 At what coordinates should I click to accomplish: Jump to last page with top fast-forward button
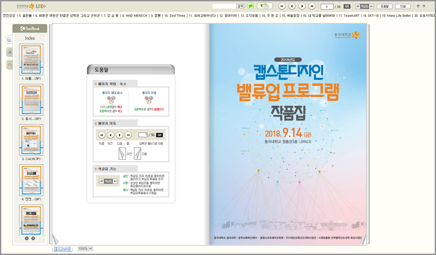[312, 6]
